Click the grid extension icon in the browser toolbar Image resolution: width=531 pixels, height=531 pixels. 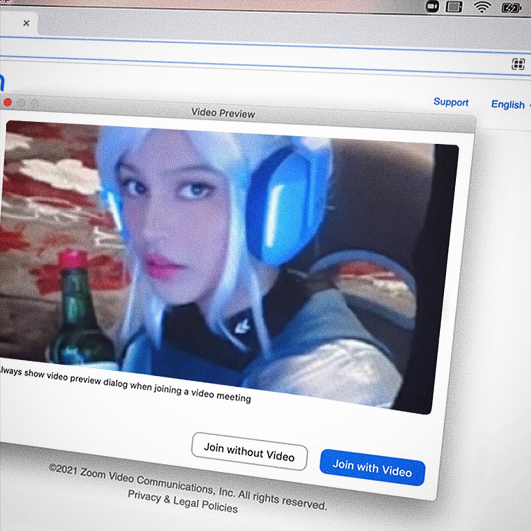click(518, 64)
